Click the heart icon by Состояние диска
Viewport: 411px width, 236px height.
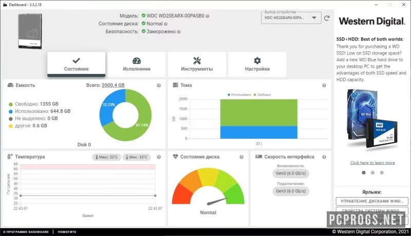coord(175,156)
